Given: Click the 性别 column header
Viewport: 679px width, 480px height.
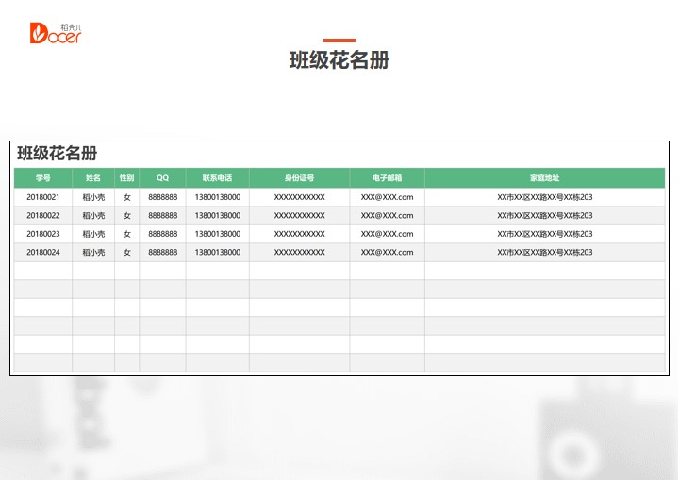Looking at the screenshot, I should tap(126, 177).
